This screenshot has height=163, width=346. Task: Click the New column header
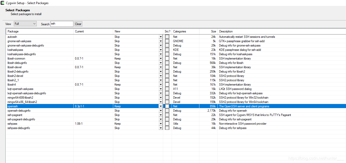138,31
